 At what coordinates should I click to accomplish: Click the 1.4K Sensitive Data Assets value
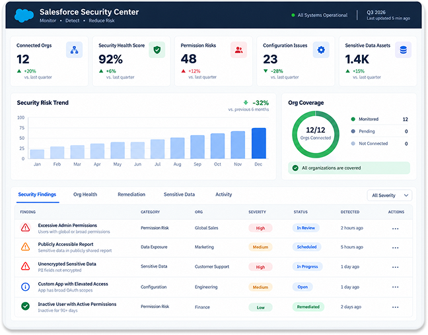pyautogui.click(x=357, y=59)
